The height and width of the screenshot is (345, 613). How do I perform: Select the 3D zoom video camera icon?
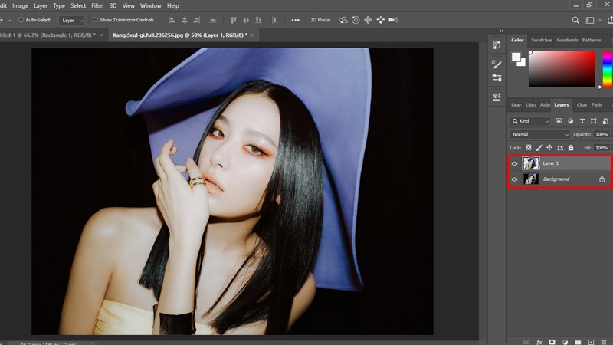tap(393, 20)
